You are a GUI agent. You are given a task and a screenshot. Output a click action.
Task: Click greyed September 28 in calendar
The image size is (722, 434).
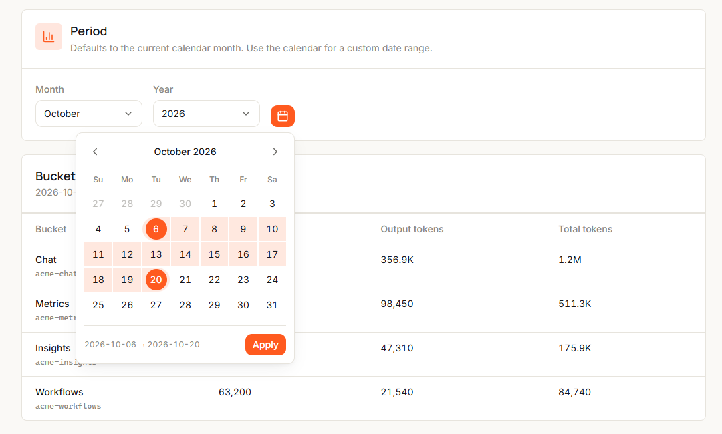pyautogui.click(x=127, y=204)
